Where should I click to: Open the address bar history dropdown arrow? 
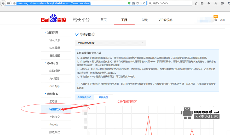(141, 3)
